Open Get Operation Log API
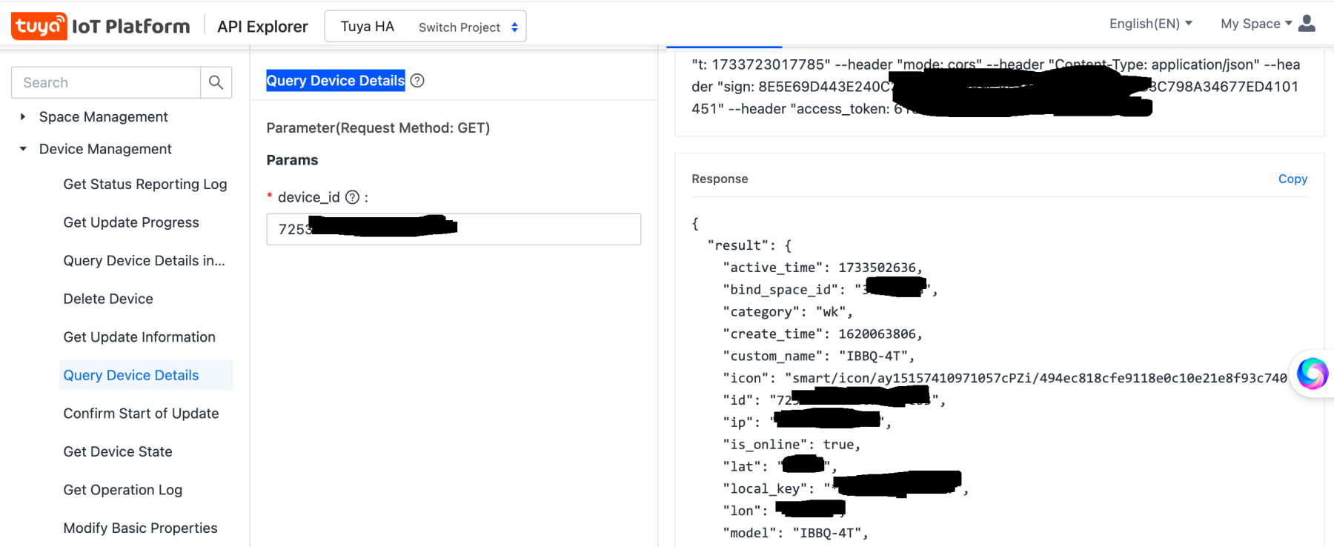The height and width of the screenshot is (547, 1334). [x=123, y=489]
